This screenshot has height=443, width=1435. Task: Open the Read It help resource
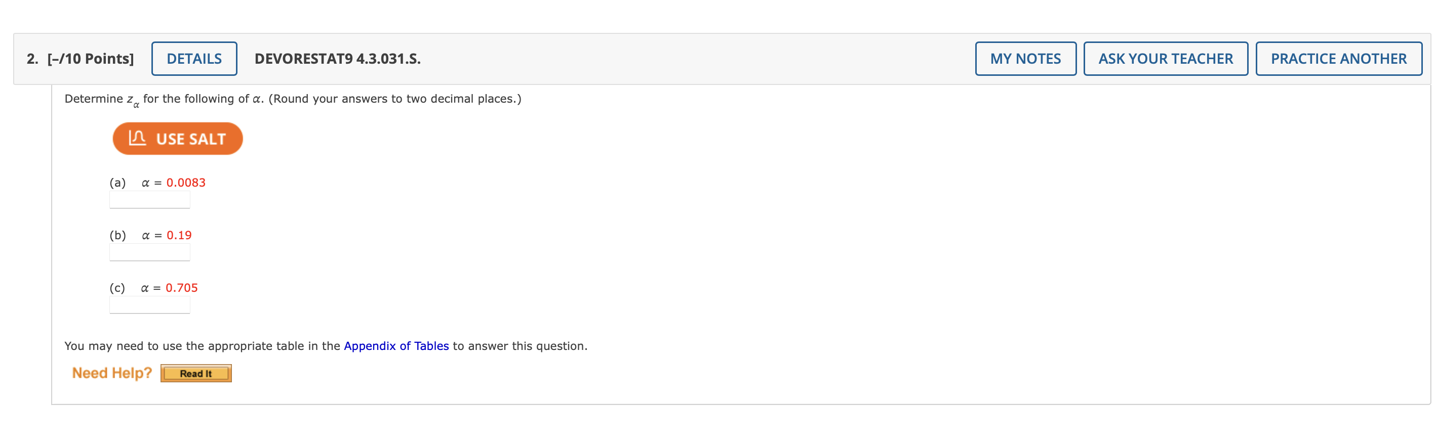tap(195, 373)
